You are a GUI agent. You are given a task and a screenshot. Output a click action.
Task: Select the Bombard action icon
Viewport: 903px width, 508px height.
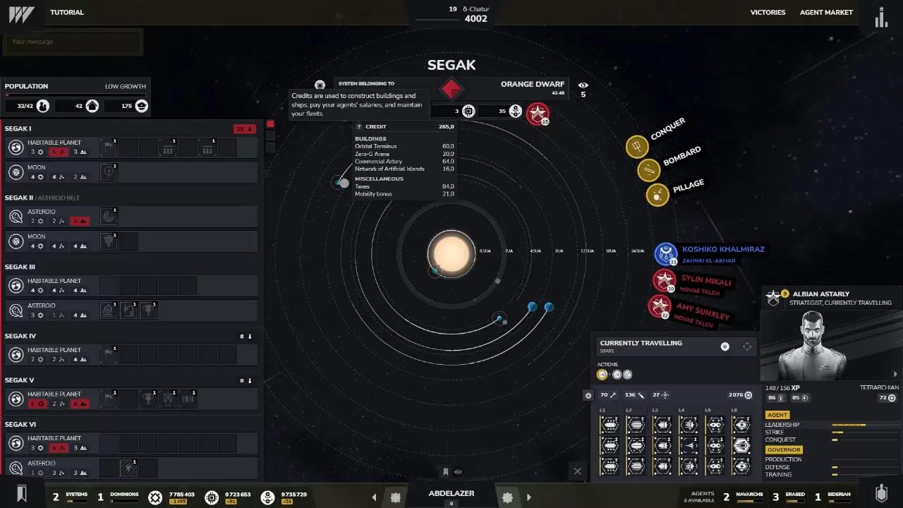pyautogui.click(x=648, y=170)
